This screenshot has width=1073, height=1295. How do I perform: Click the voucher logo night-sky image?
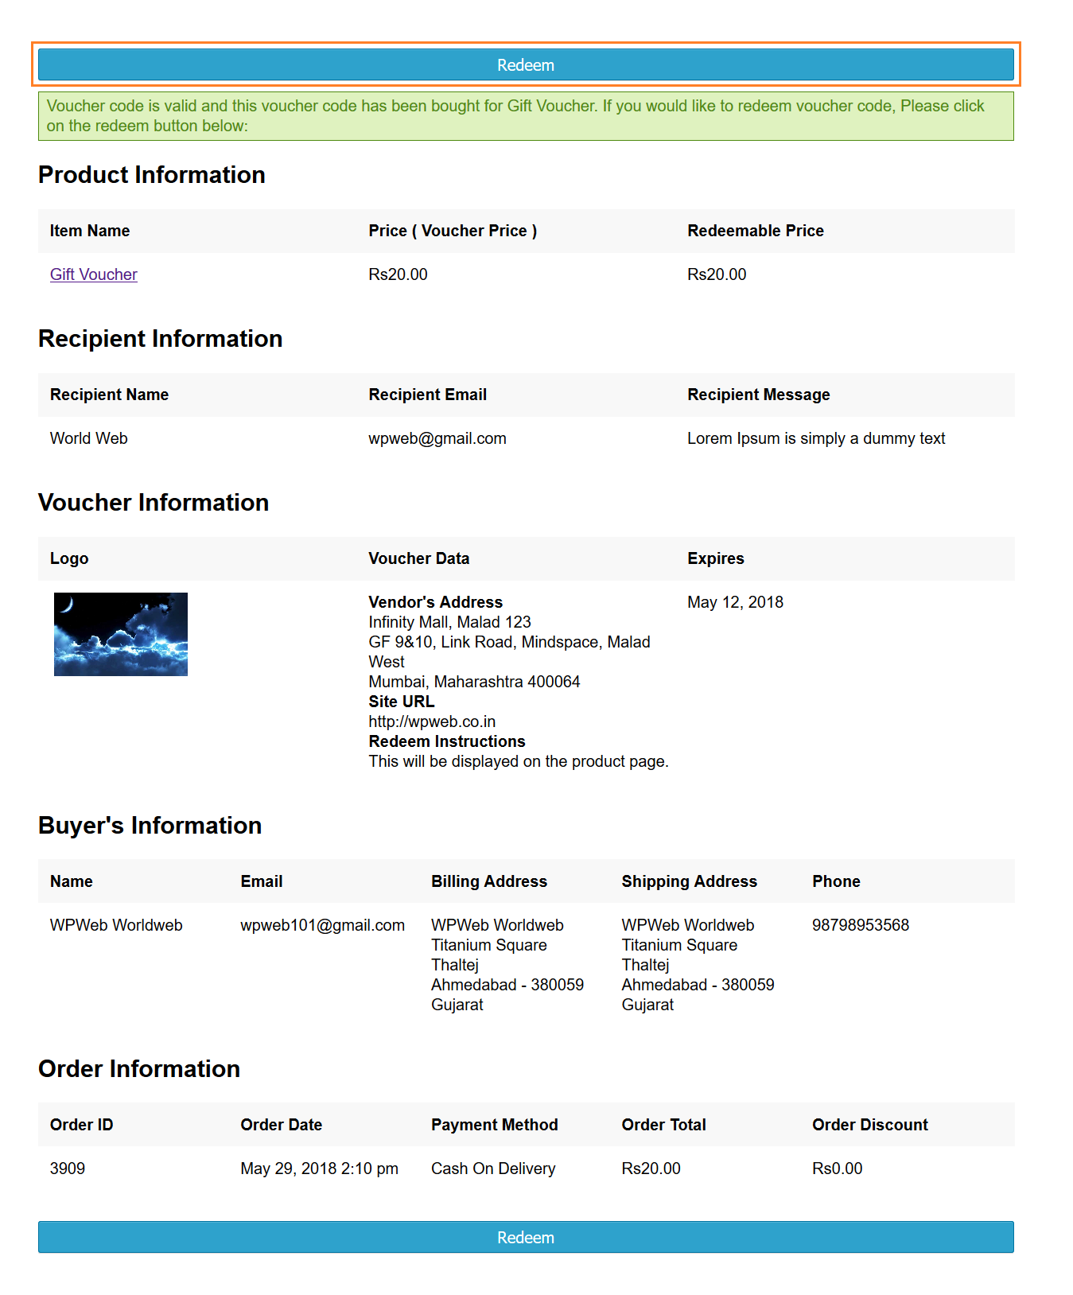click(121, 634)
